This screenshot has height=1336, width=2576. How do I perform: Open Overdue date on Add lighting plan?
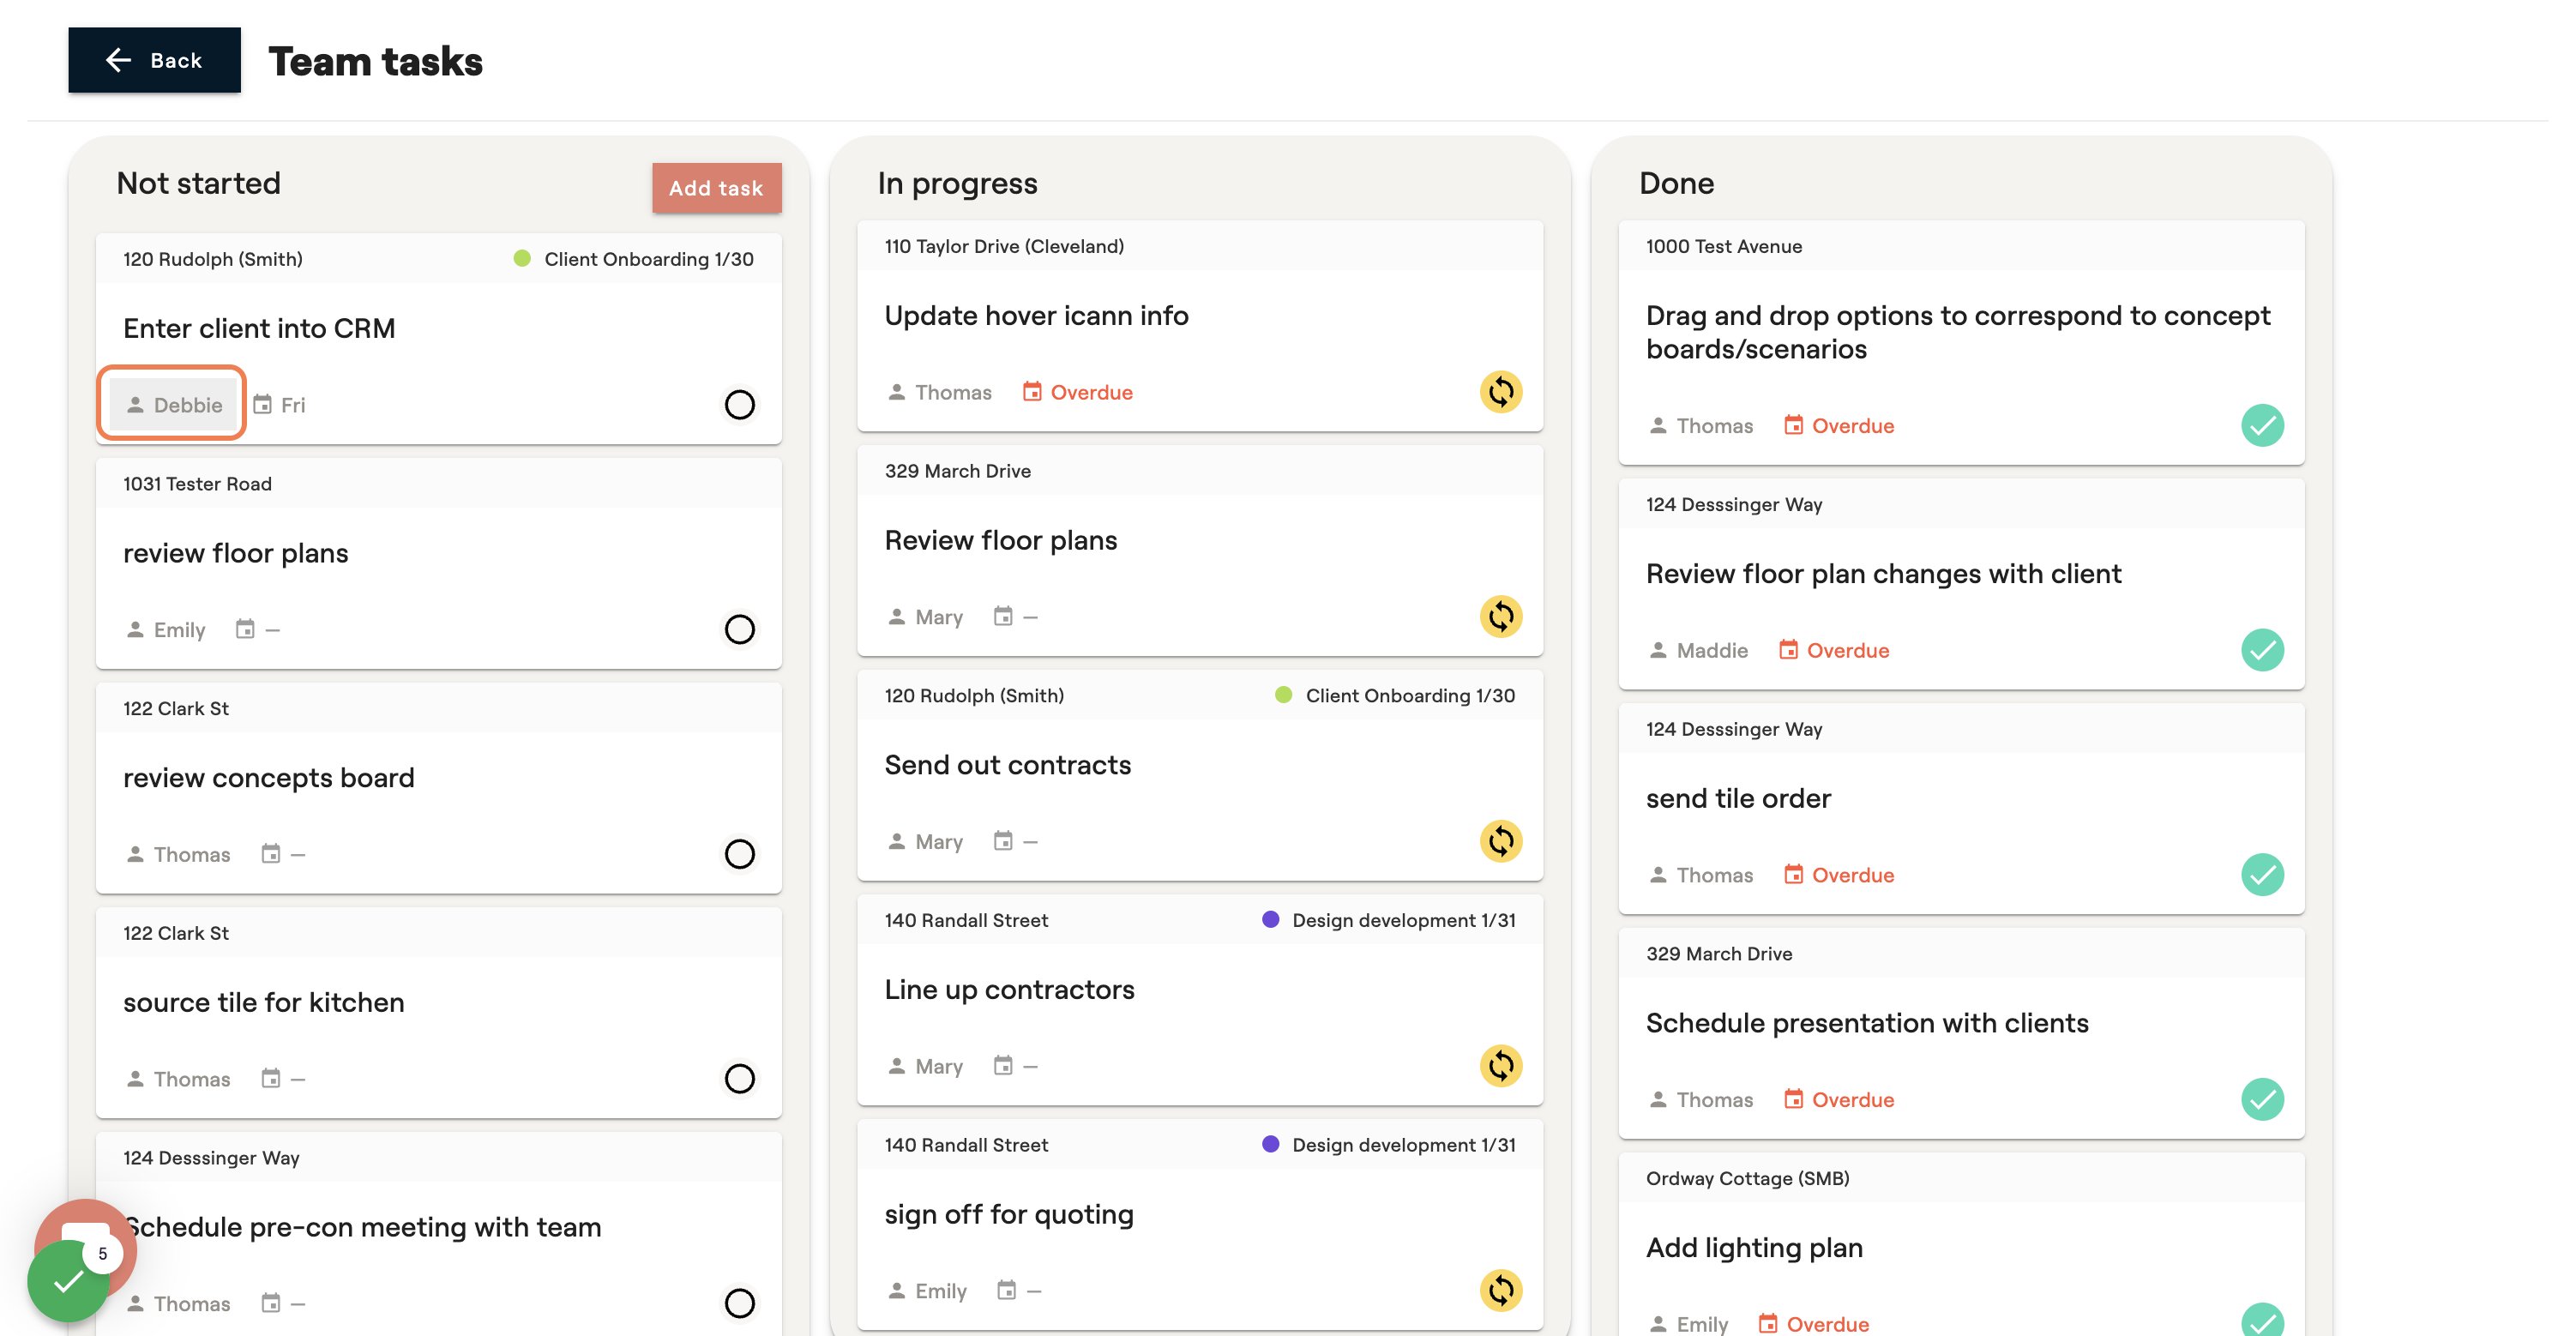1815,1324
